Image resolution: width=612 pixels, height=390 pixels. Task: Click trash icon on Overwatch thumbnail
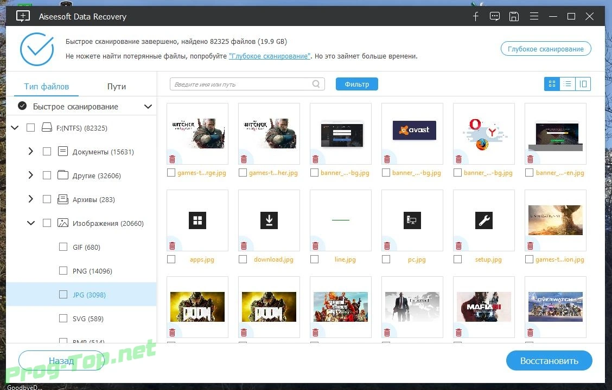pos(531,333)
